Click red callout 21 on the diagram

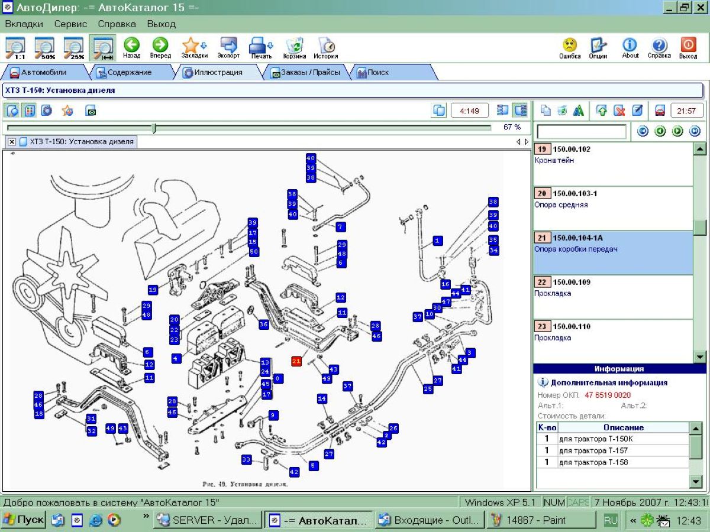tap(297, 361)
